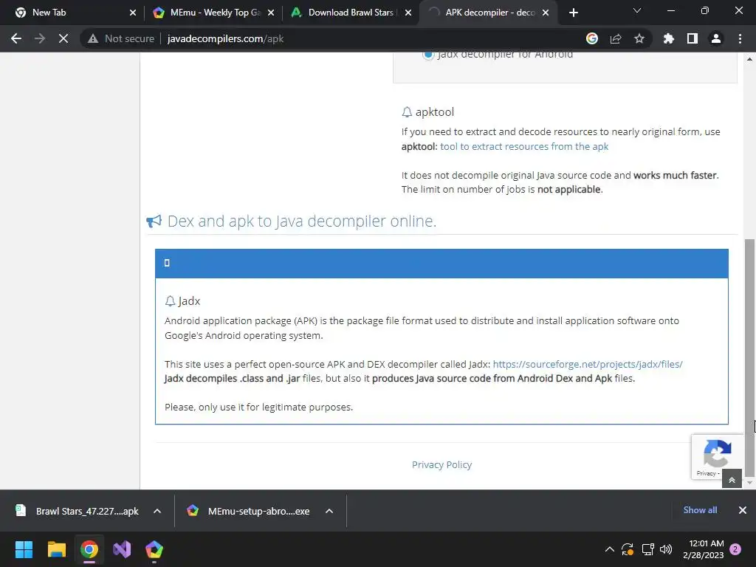Open Visual Studio from the taskbar
The image size is (756, 567).
click(122, 549)
